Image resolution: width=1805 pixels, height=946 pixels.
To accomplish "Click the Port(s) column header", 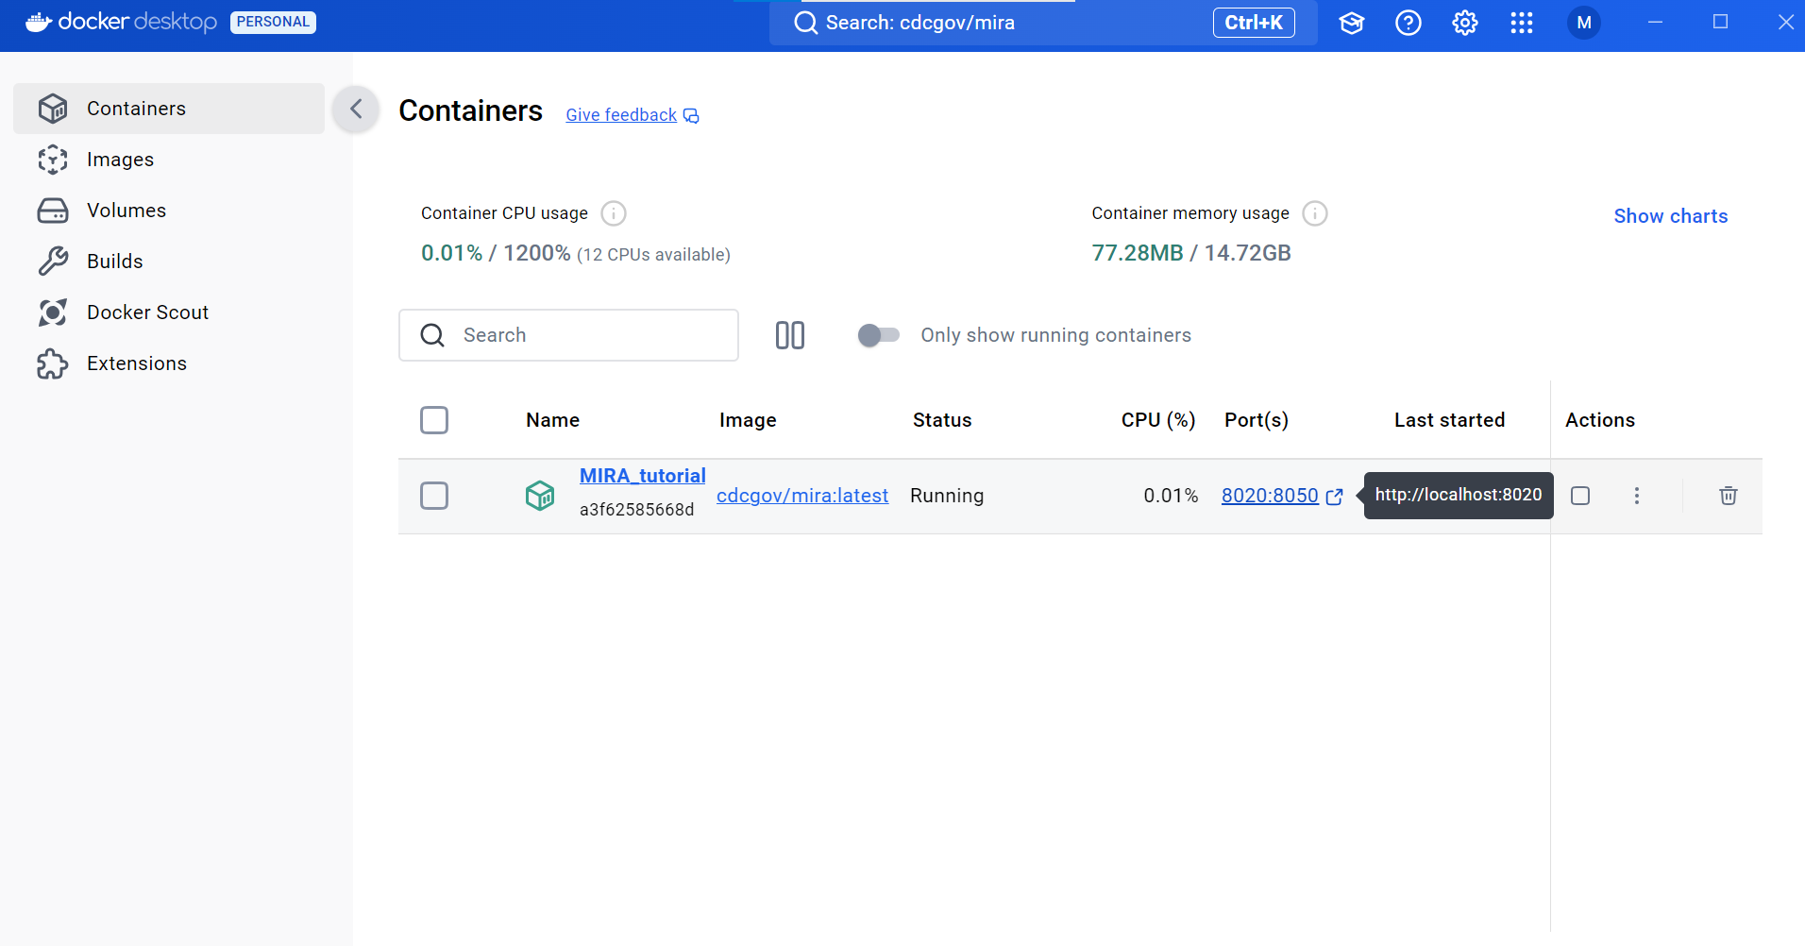I will click(x=1257, y=420).
